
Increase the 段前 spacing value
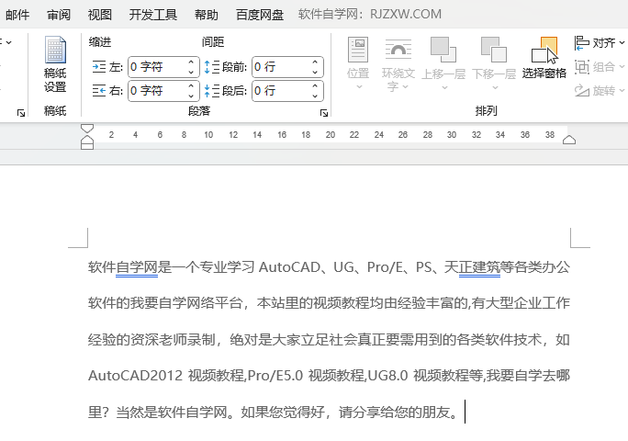click(315, 62)
